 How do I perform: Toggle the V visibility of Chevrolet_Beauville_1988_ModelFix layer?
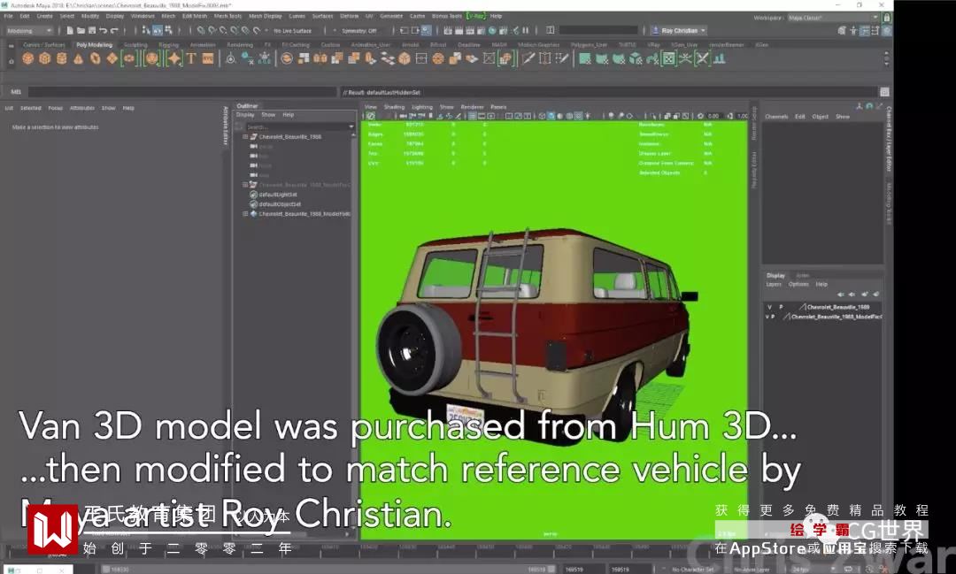pos(767,317)
